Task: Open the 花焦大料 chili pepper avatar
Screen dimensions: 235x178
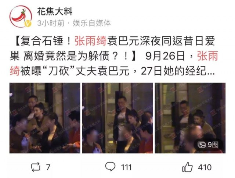Action: 21,17
